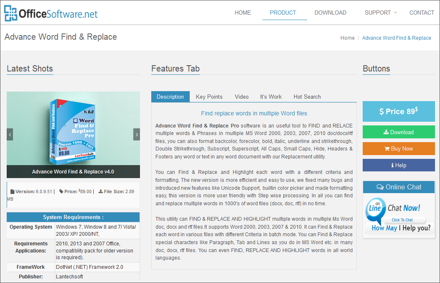Click the Chat Now banner image
Screen dimensions: 440x283
click(x=399, y=216)
